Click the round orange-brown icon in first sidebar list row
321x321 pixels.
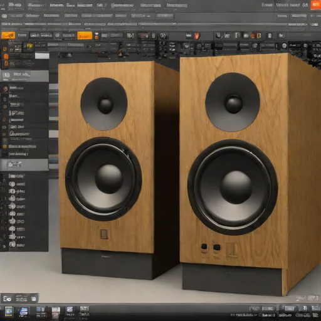coord(6,88)
